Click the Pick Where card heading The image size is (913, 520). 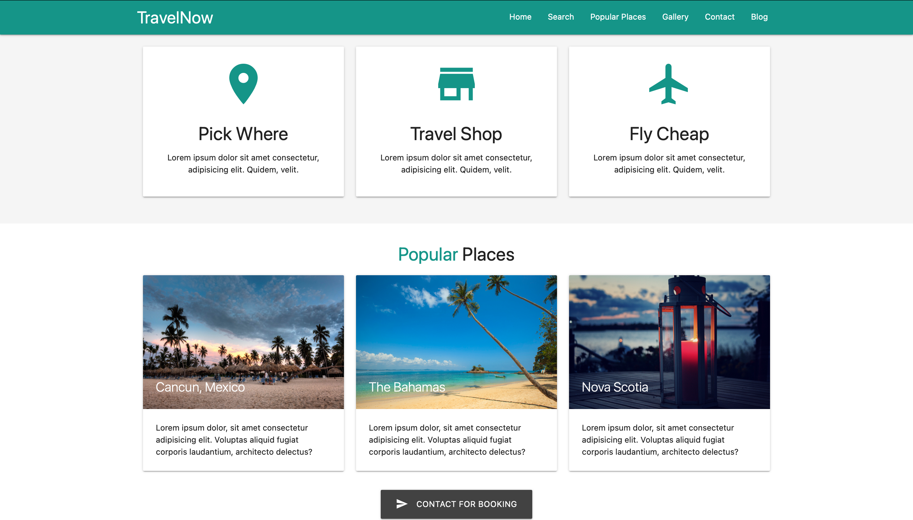pos(243,134)
